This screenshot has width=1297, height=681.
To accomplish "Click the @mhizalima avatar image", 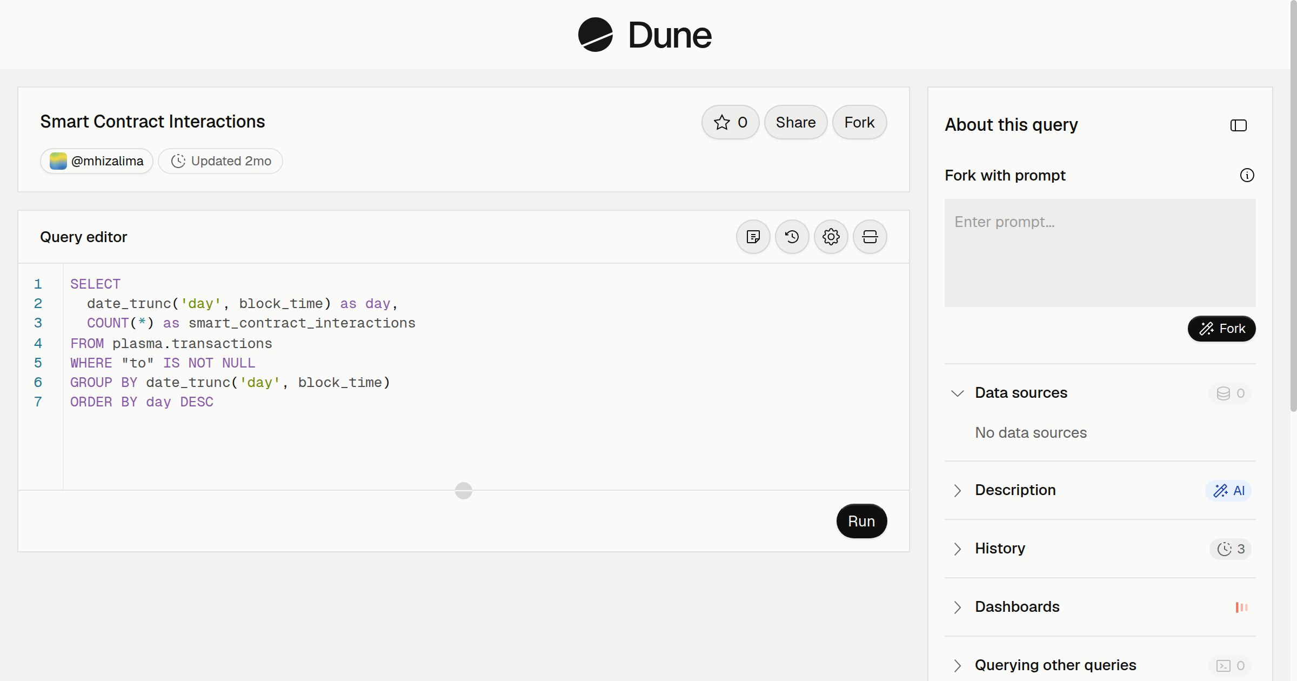I will pyautogui.click(x=58, y=161).
